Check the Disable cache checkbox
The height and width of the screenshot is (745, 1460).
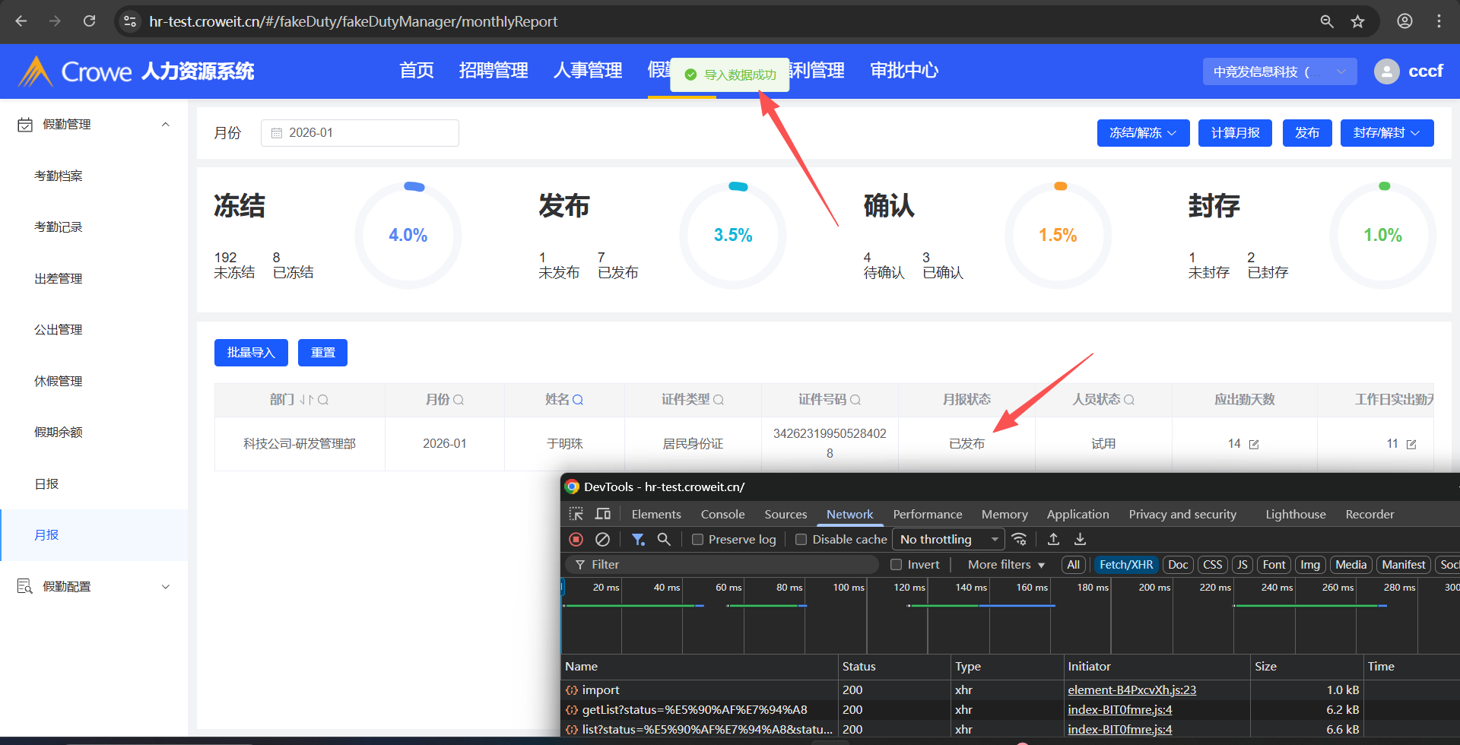[801, 540]
